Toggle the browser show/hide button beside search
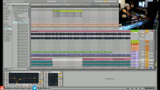Viewport: 160px width, 90px height. point(4,4)
